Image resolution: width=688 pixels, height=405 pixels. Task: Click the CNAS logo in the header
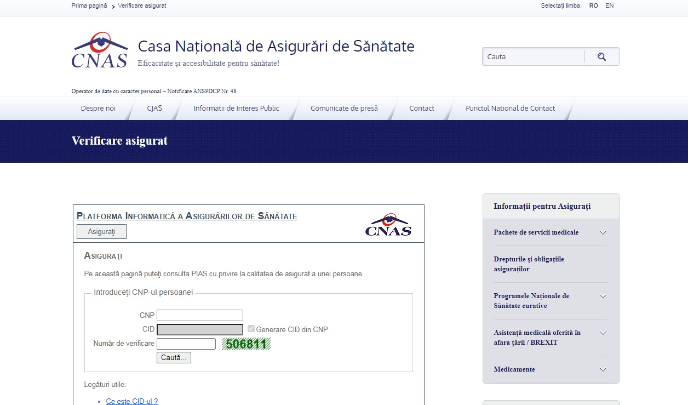[x=100, y=50]
